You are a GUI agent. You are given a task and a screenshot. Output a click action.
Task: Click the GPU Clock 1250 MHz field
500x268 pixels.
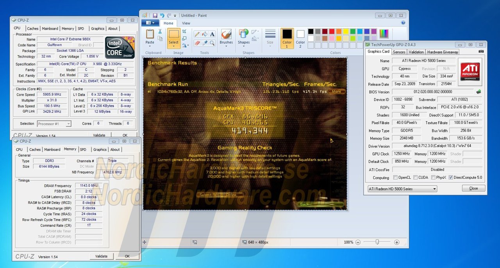click(402, 154)
